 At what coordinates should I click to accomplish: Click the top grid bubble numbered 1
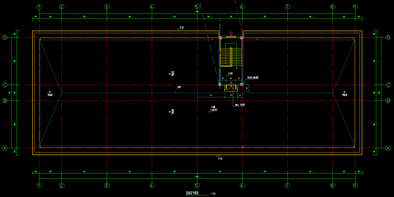39,7
